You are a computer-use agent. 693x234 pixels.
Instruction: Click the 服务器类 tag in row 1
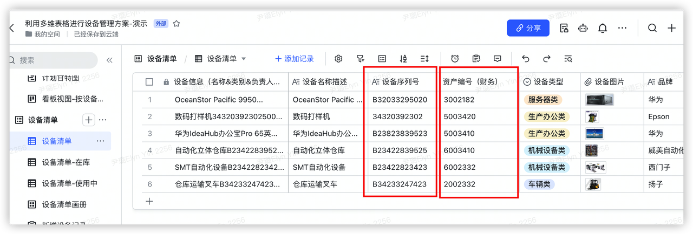coord(543,100)
